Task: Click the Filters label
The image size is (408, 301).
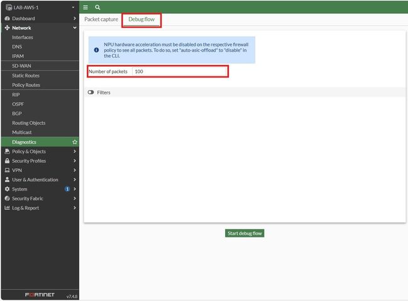Action: pos(104,93)
